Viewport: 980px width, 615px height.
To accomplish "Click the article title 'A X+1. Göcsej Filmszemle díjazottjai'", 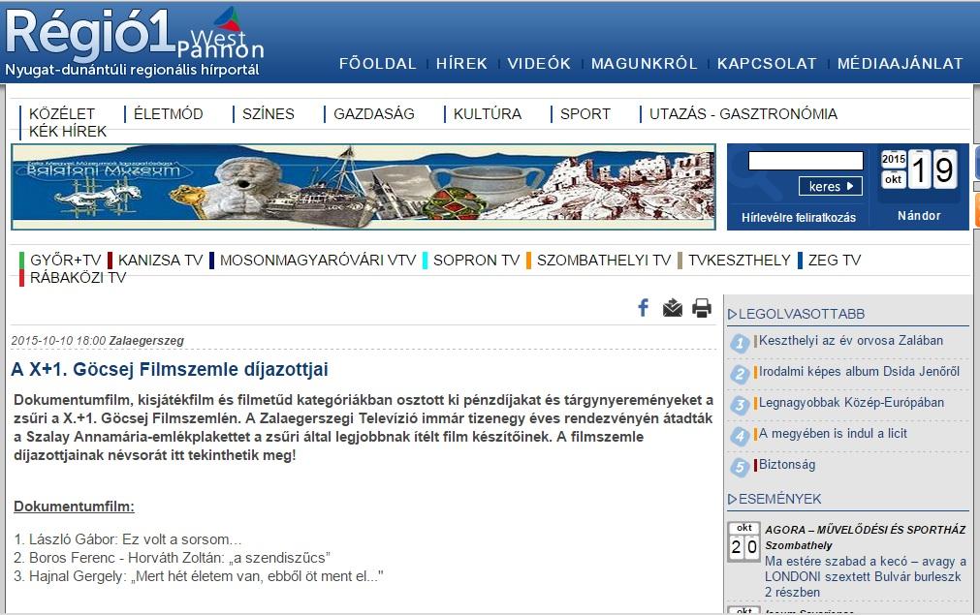I will click(170, 370).
